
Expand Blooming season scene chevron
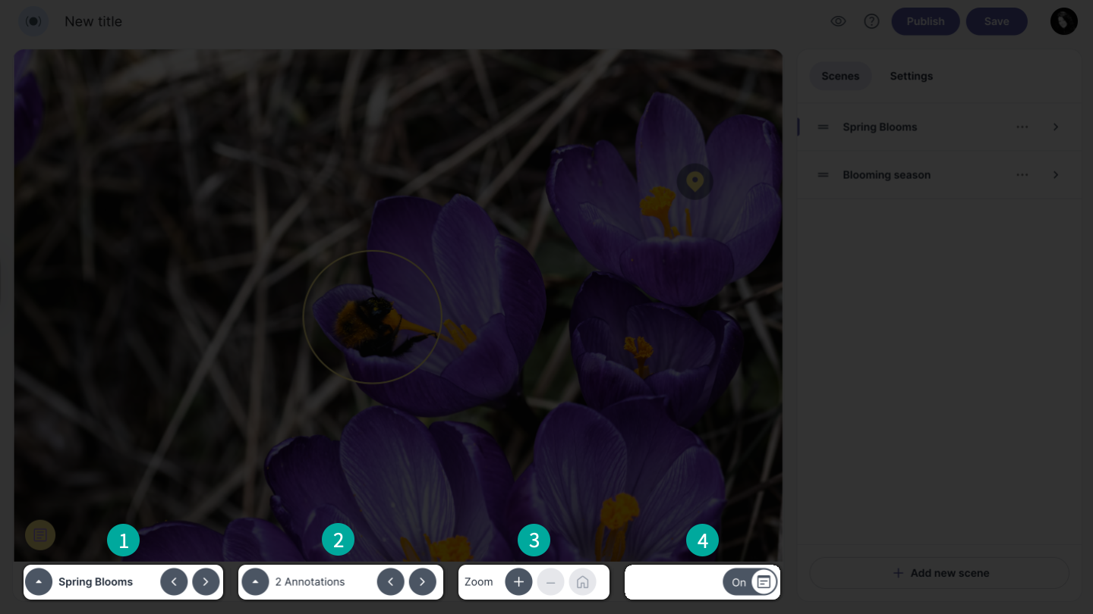pos(1056,175)
